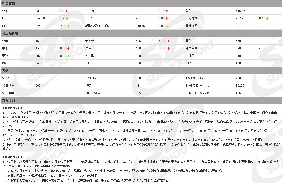Click the WIT index label
The height and width of the screenshot is (183, 283).
pos(5,11)
